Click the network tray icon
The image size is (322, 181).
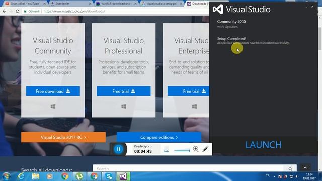pyautogui.click(x=291, y=176)
